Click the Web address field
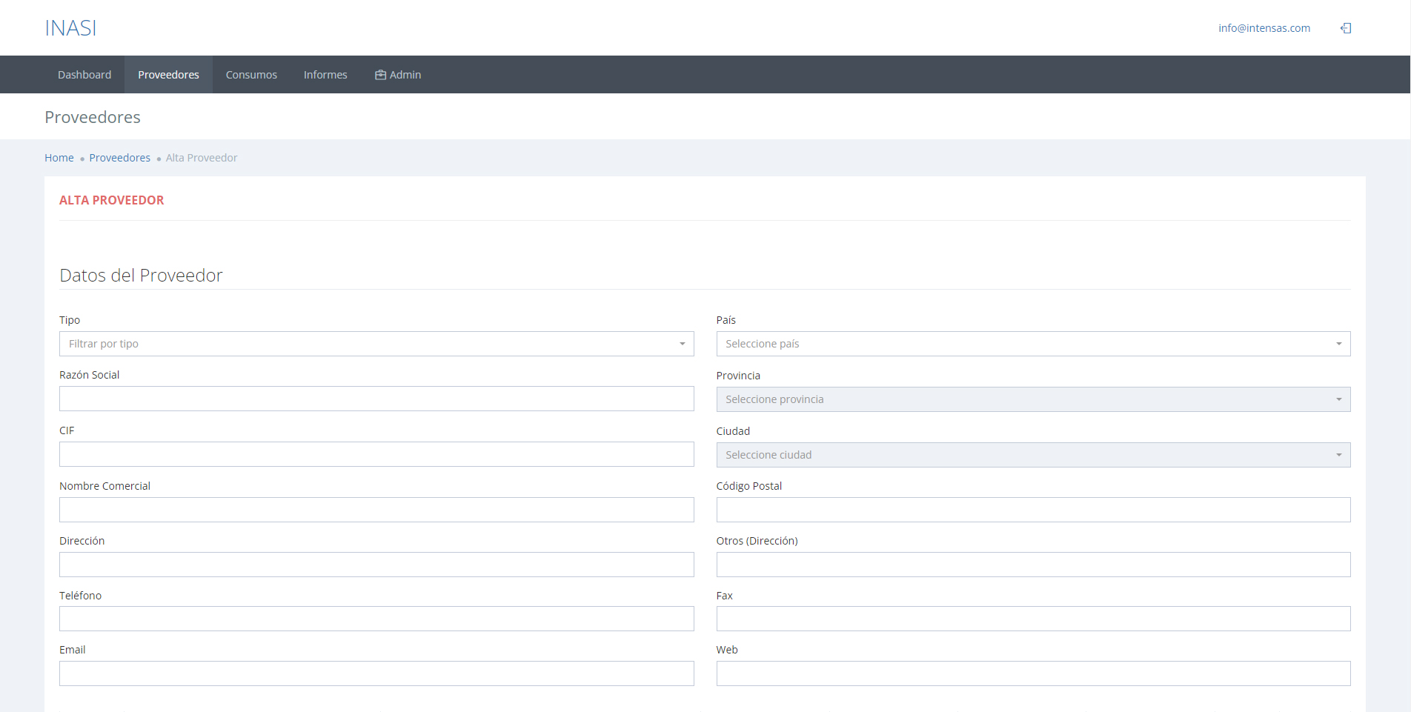This screenshot has width=1411, height=712. (x=1033, y=673)
